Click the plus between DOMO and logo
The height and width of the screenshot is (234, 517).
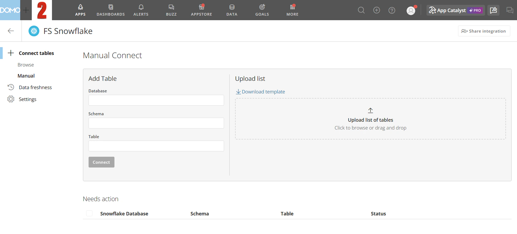pos(26,10)
